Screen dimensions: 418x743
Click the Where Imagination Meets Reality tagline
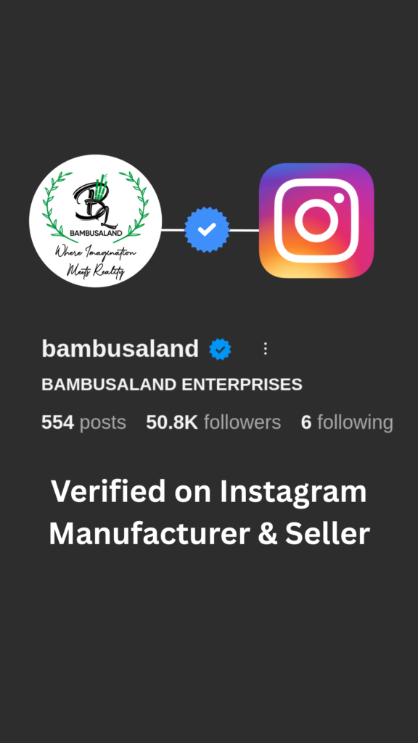tap(96, 260)
